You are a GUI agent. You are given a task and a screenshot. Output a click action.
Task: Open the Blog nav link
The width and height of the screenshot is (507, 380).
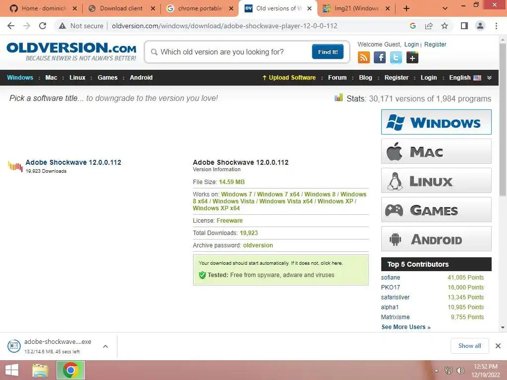pyautogui.click(x=365, y=78)
